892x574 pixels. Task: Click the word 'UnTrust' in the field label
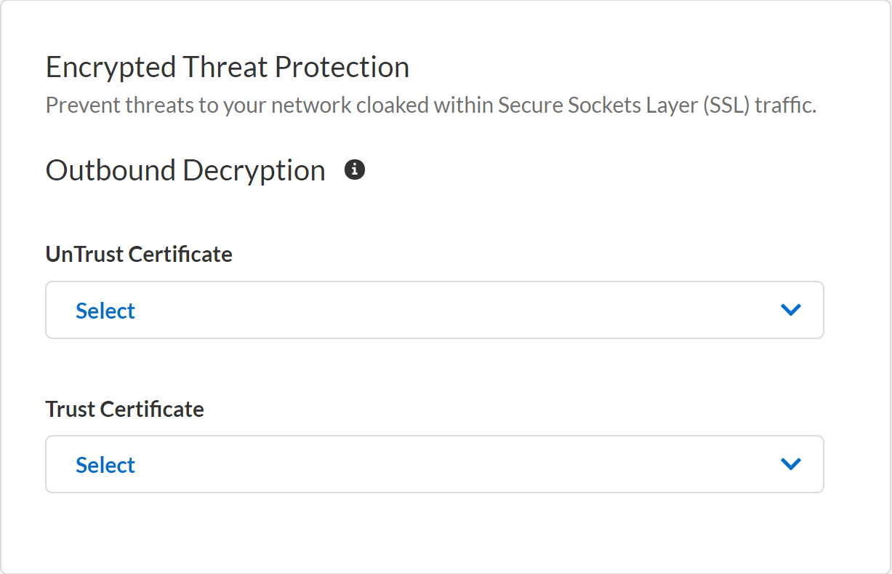(x=84, y=254)
